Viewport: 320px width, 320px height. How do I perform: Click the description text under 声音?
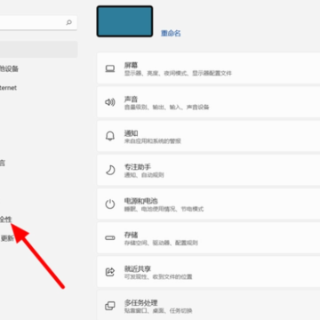tap(166, 108)
